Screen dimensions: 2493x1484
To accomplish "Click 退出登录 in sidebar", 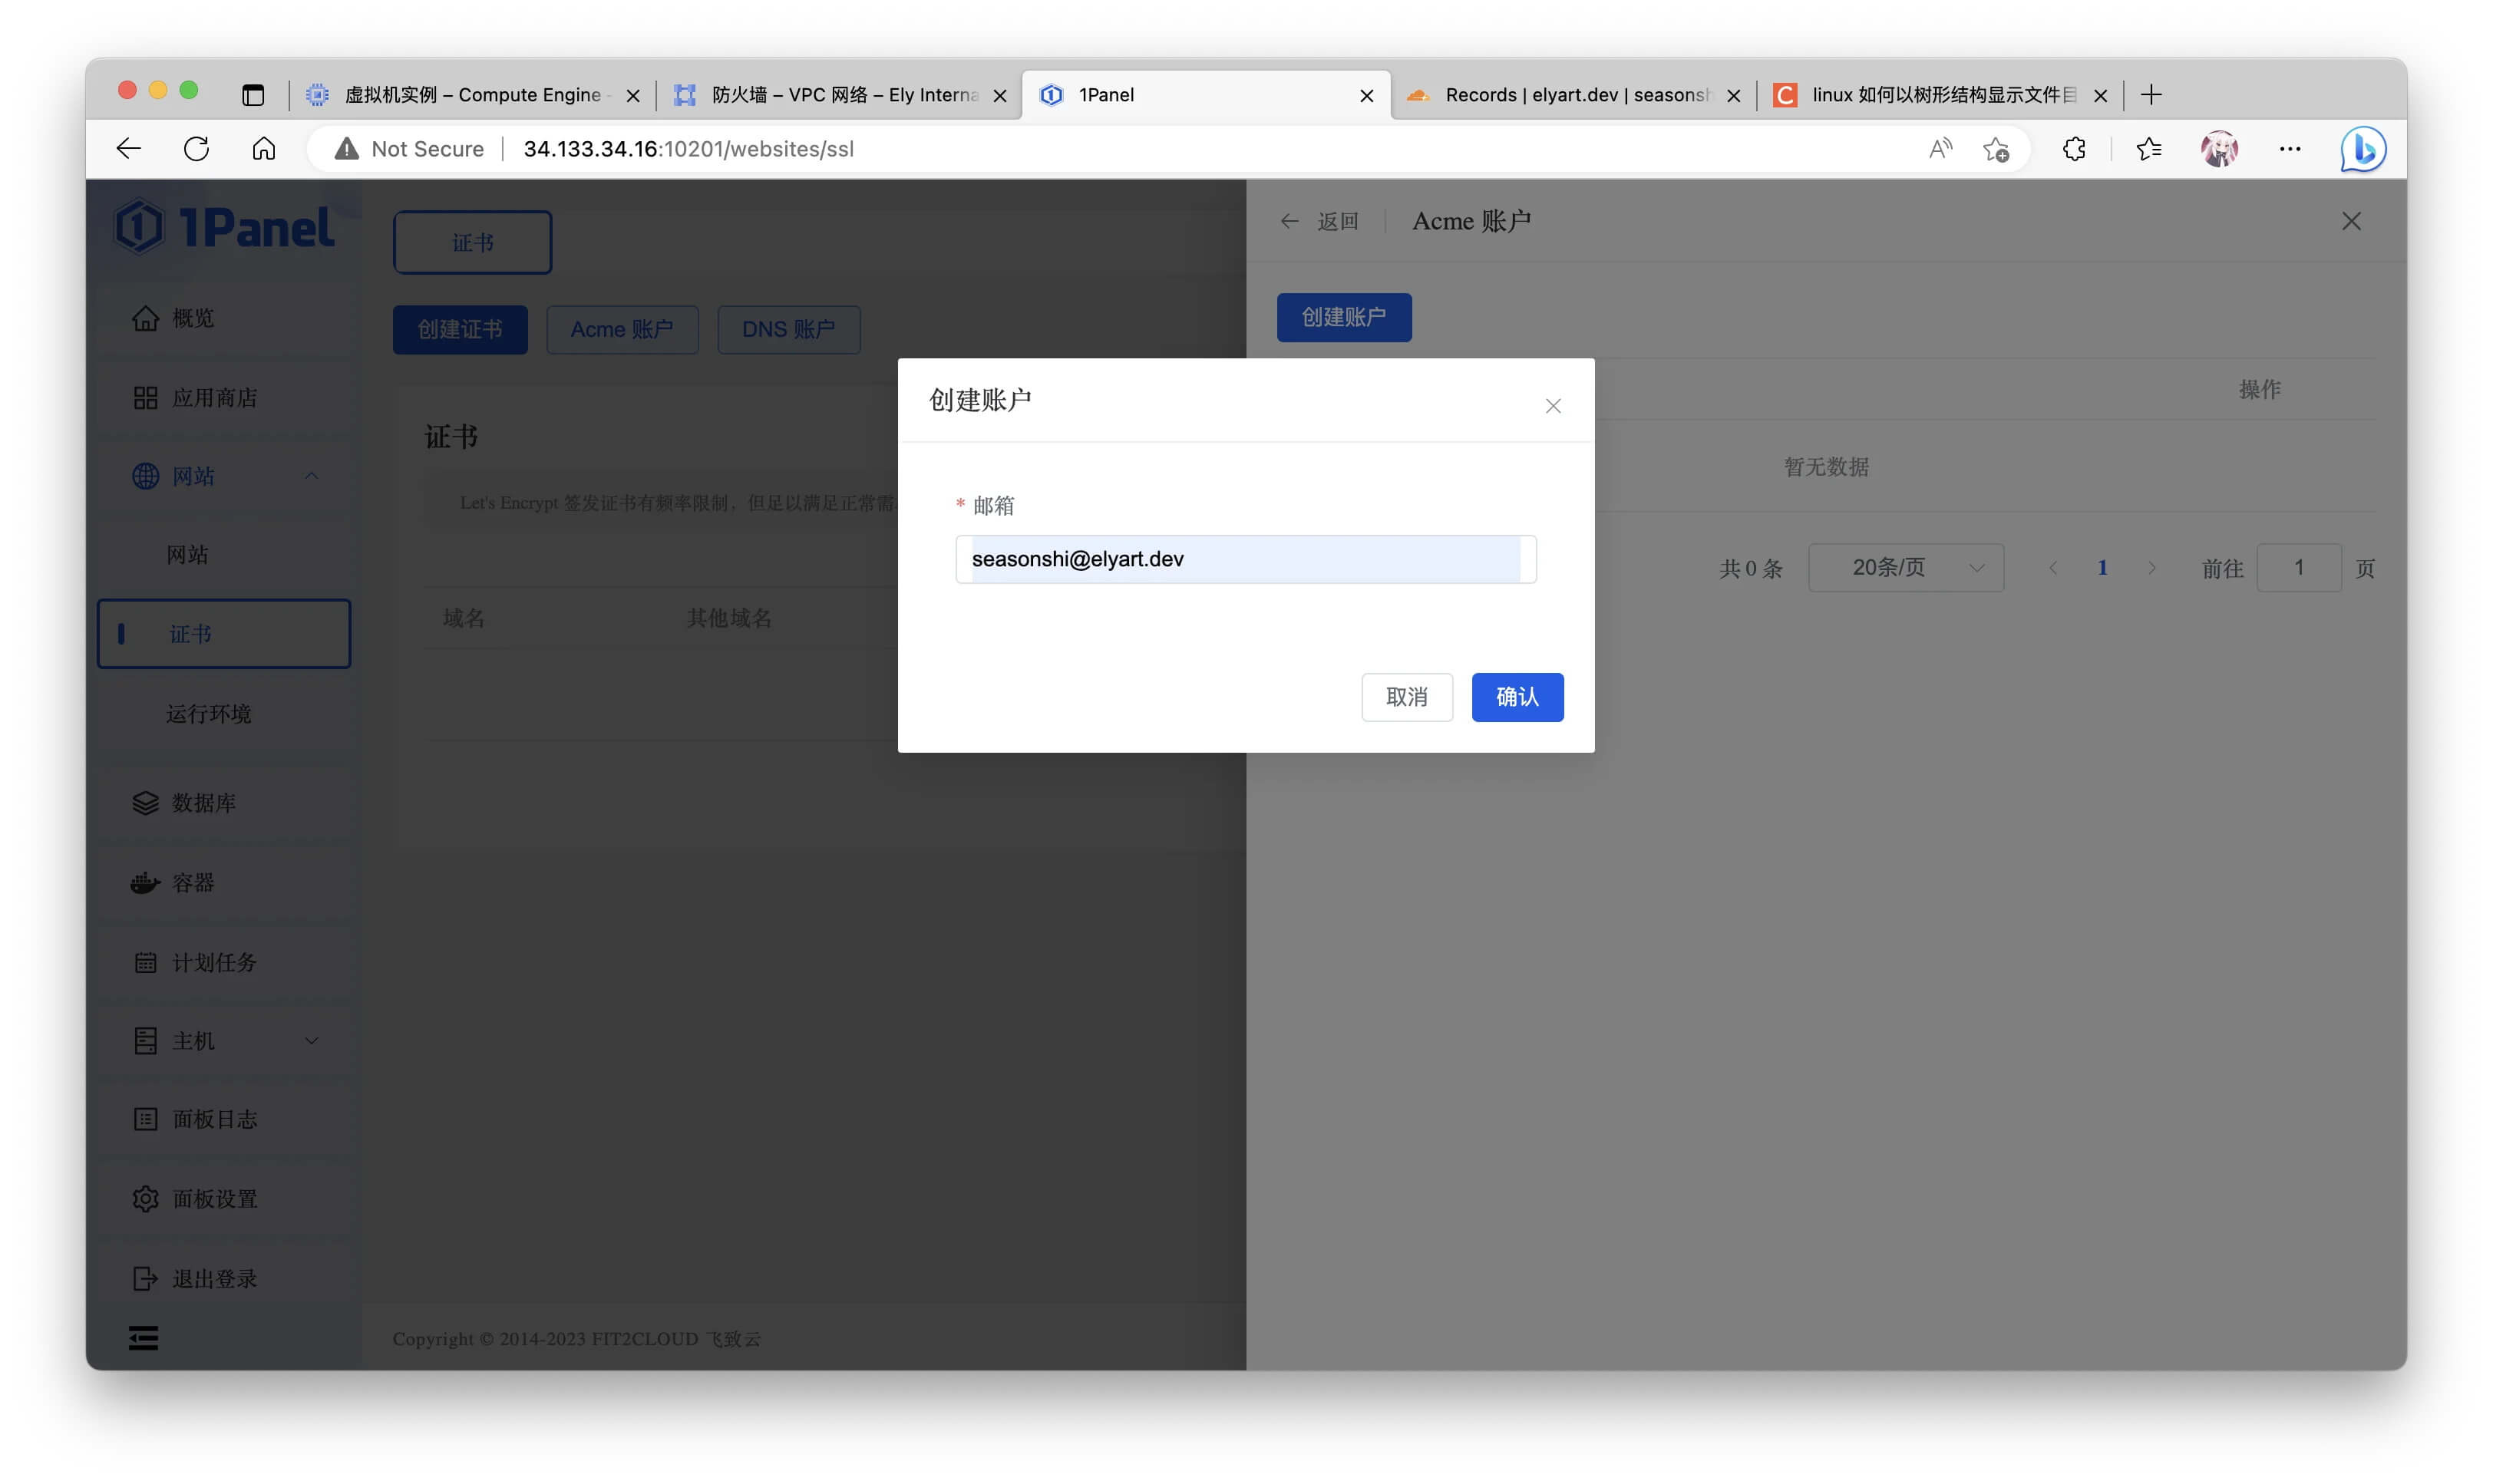I will click(x=224, y=1279).
